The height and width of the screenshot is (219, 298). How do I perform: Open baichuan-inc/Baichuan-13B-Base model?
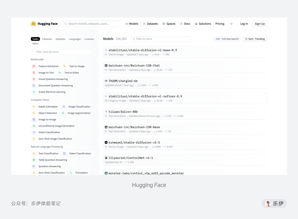click(x=185, y=129)
